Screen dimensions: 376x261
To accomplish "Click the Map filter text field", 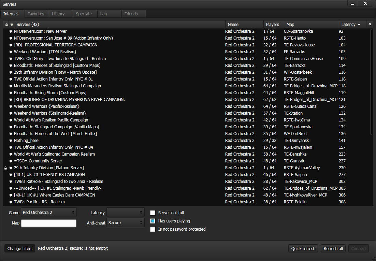I will 49,223.
